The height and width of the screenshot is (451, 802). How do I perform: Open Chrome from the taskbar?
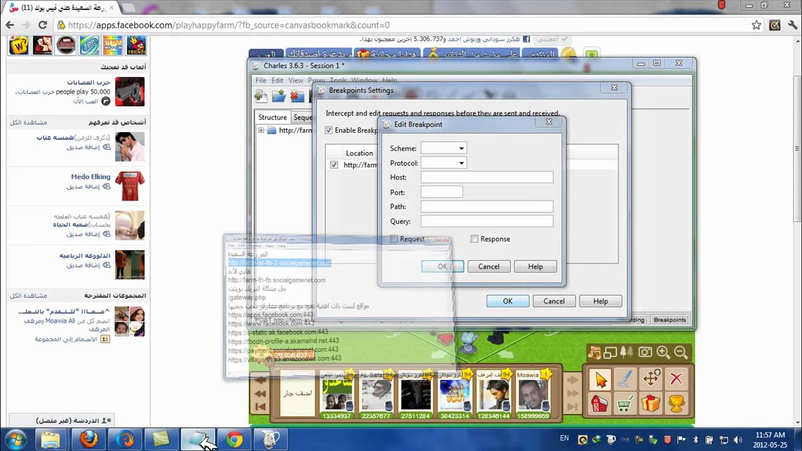pyautogui.click(x=234, y=440)
